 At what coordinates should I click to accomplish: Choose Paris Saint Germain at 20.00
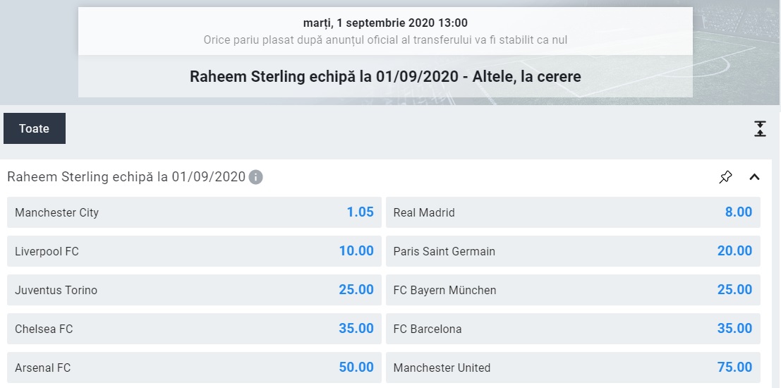[573, 251]
